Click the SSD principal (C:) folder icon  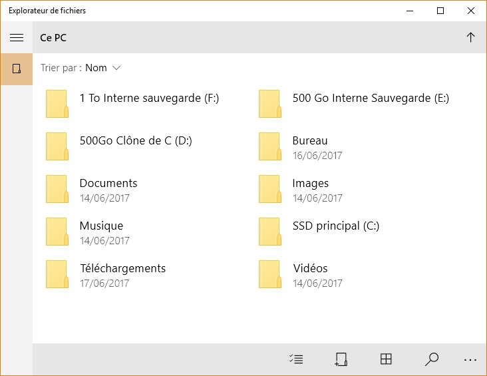coord(269,232)
